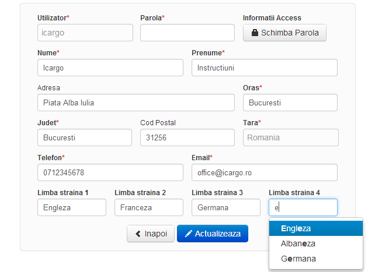Select the Oras input field
375x272 pixels.
tap(290, 103)
